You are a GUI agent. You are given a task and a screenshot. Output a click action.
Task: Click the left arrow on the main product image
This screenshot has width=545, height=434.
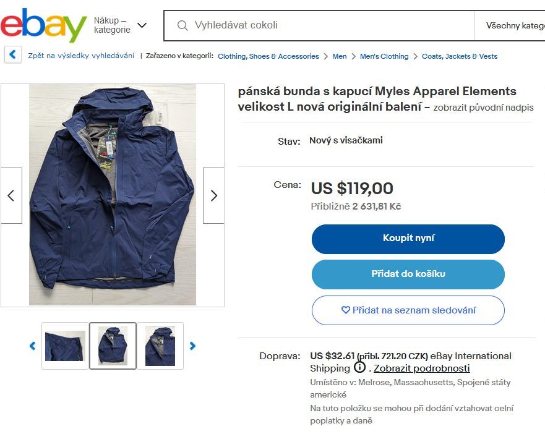pyautogui.click(x=11, y=195)
